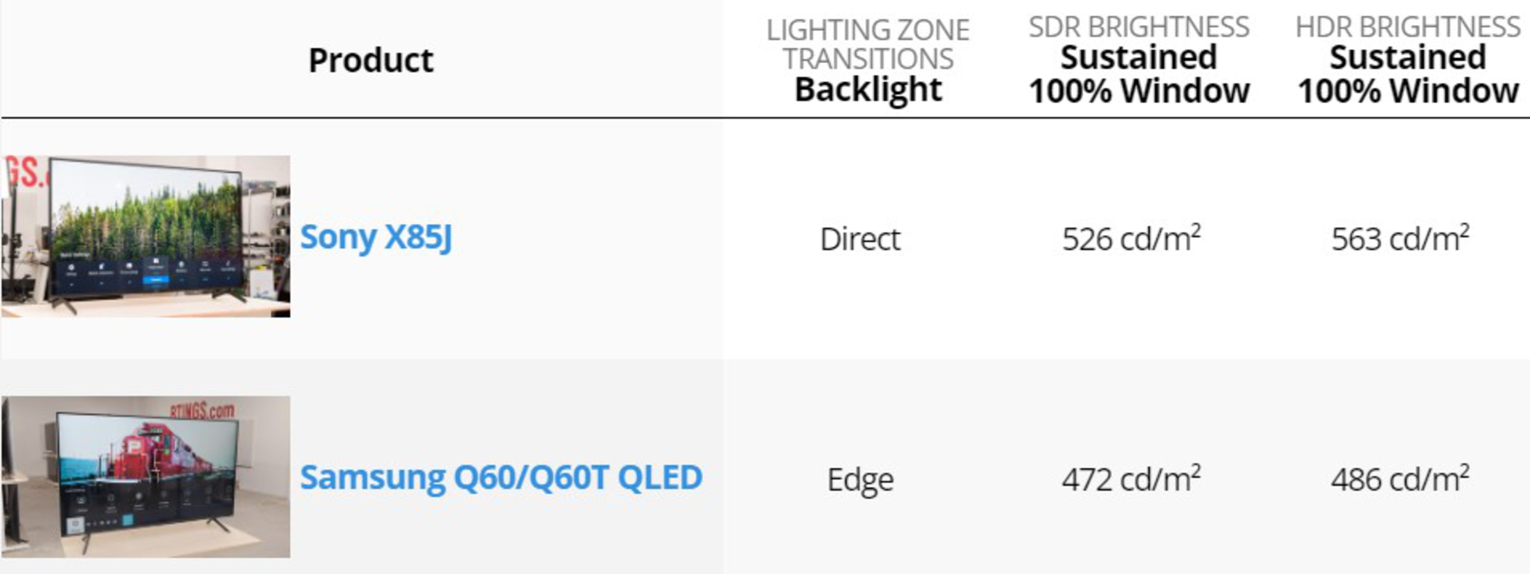Click the Direct backlight value for Sony
1530x574 pixels.
(x=860, y=239)
